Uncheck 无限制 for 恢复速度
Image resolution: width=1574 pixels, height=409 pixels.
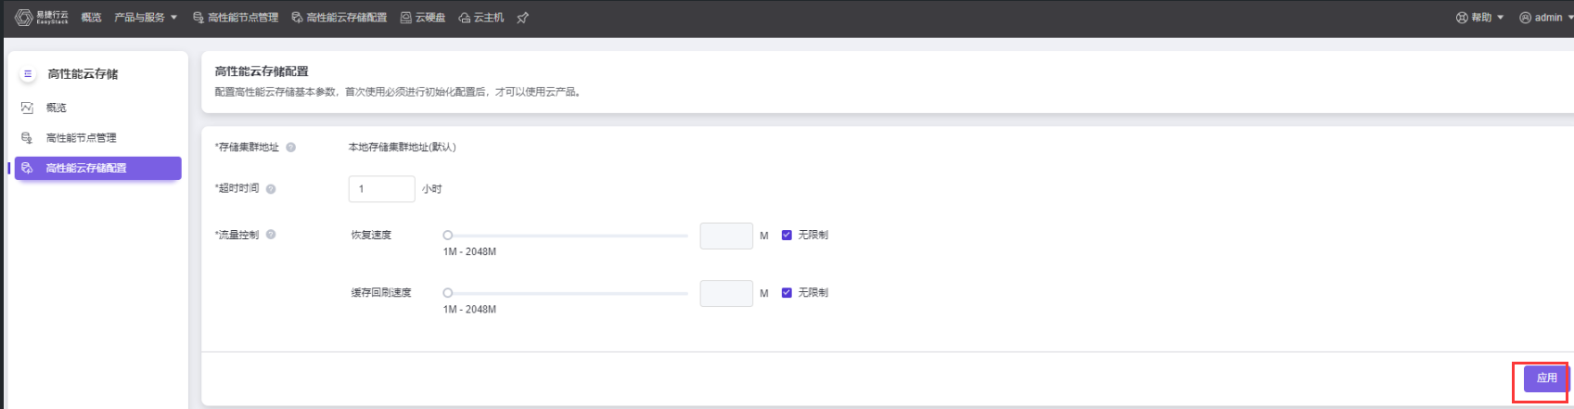click(x=787, y=236)
